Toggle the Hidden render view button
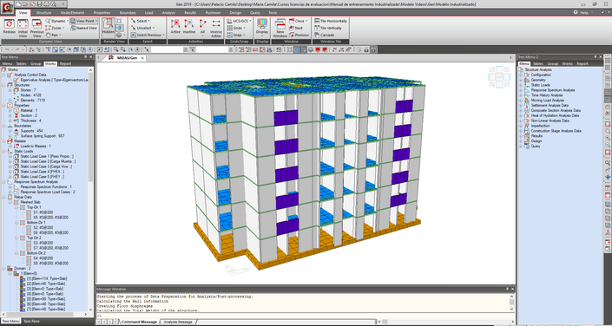 (109, 27)
